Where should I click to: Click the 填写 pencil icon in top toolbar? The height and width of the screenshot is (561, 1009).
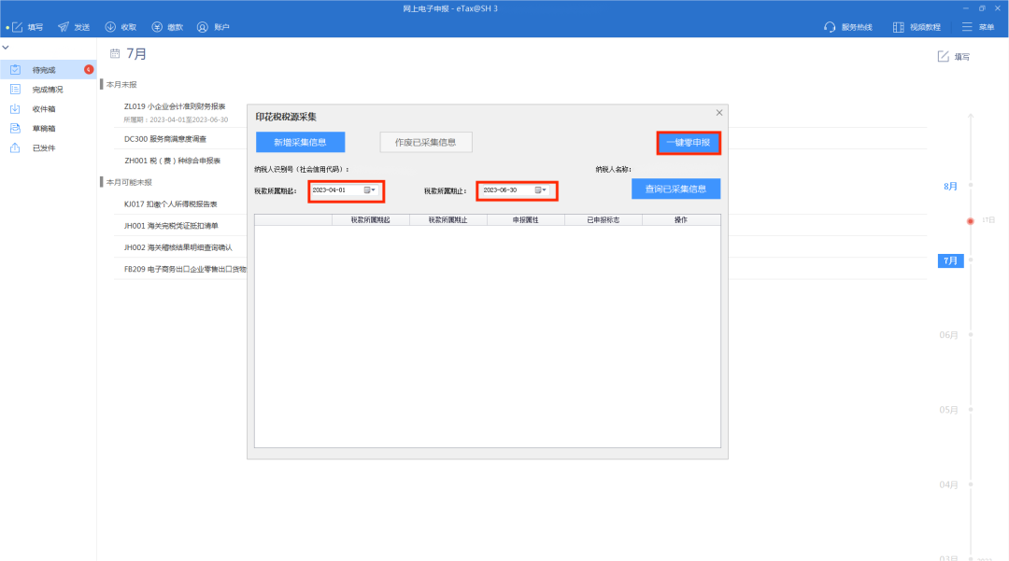18,27
